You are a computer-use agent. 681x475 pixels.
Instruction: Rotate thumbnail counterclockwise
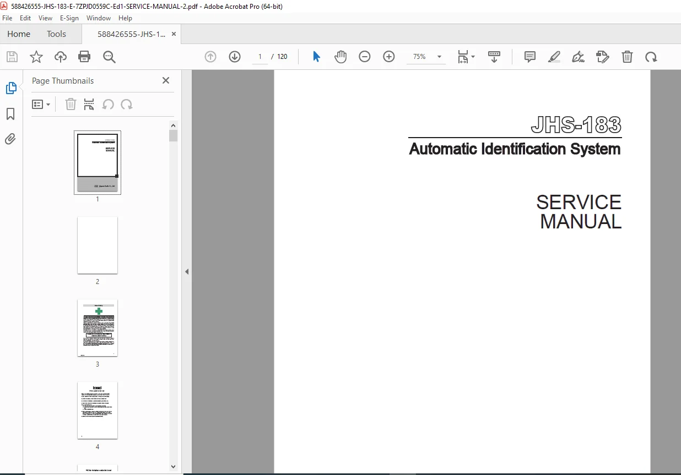pyautogui.click(x=108, y=104)
